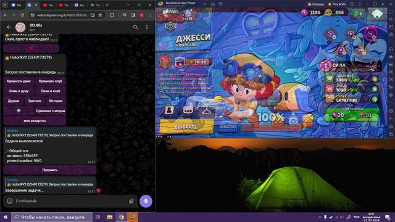Click the Крашнуть клуб bot button
395x222 pixels.
coord(51,81)
